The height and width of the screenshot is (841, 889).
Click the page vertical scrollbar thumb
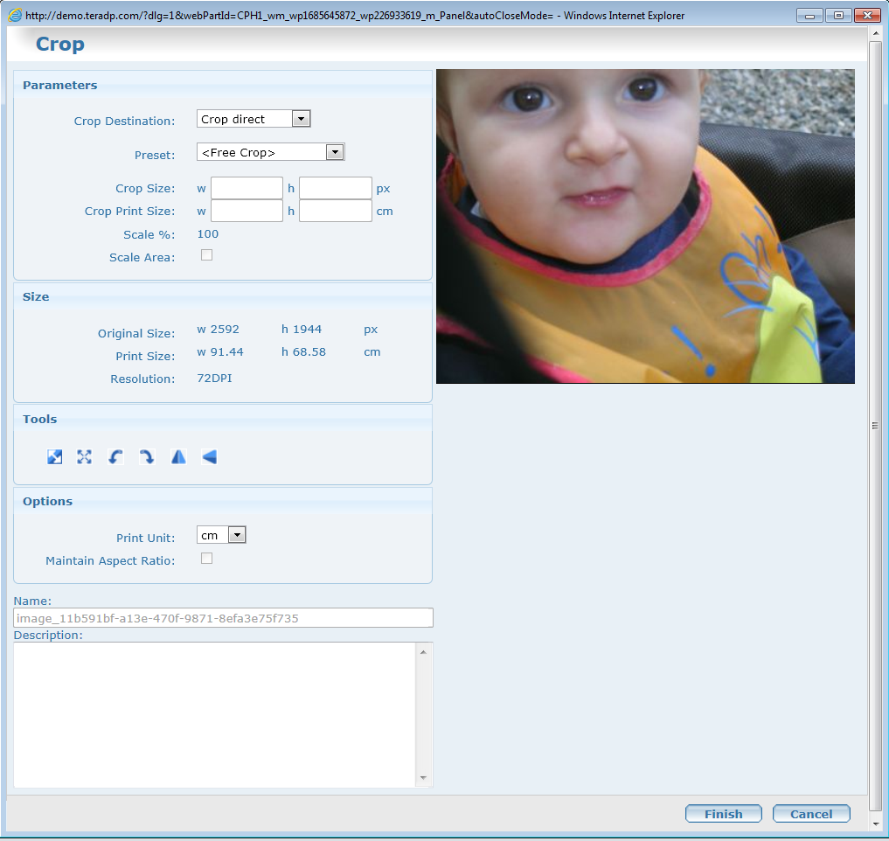[x=875, y=426]
